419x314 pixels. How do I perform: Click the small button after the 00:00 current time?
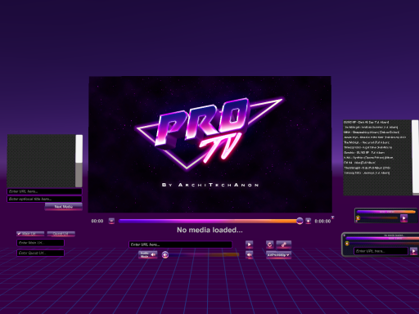[111, 221]
